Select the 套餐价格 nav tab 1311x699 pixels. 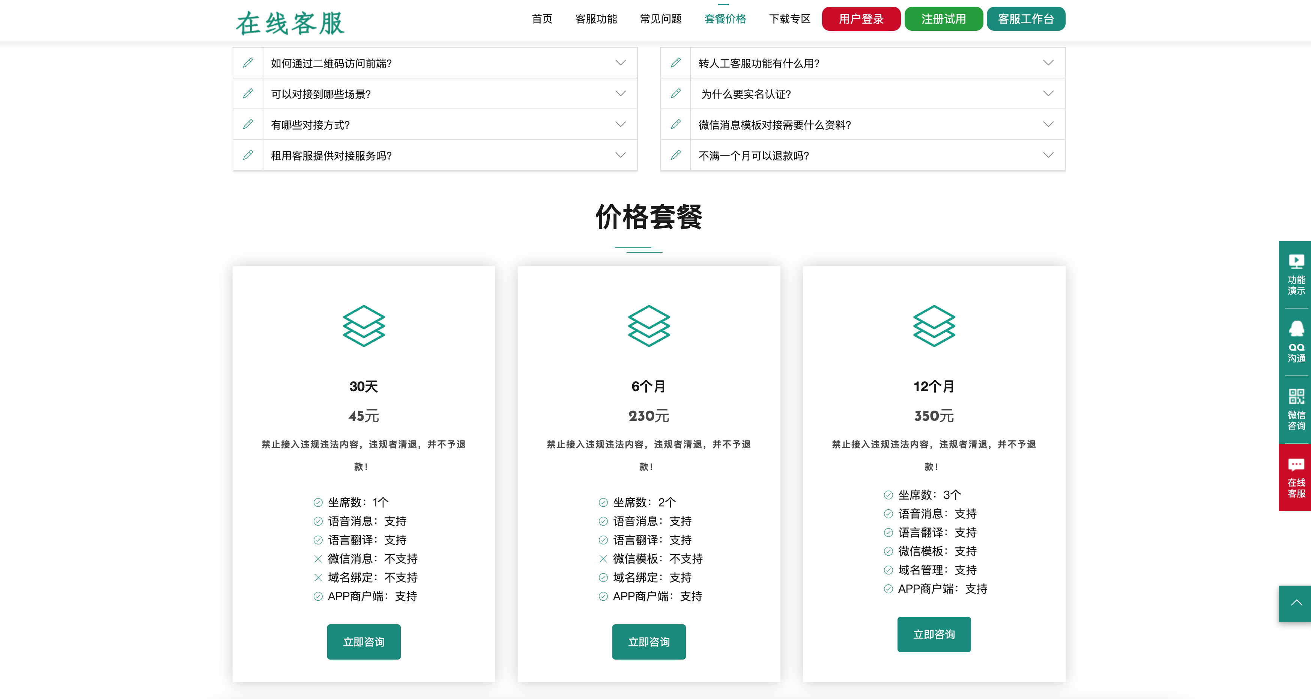725,19
